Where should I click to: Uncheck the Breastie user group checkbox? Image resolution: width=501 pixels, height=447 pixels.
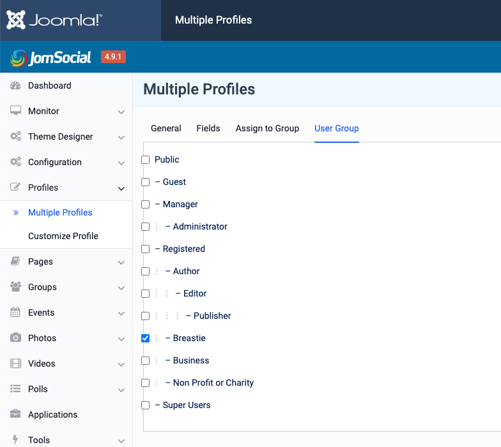(x=146, y=338)
